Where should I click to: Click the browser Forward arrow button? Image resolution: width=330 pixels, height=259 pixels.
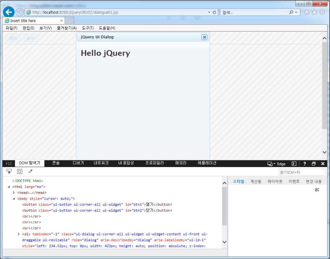[x=19, y=12]
